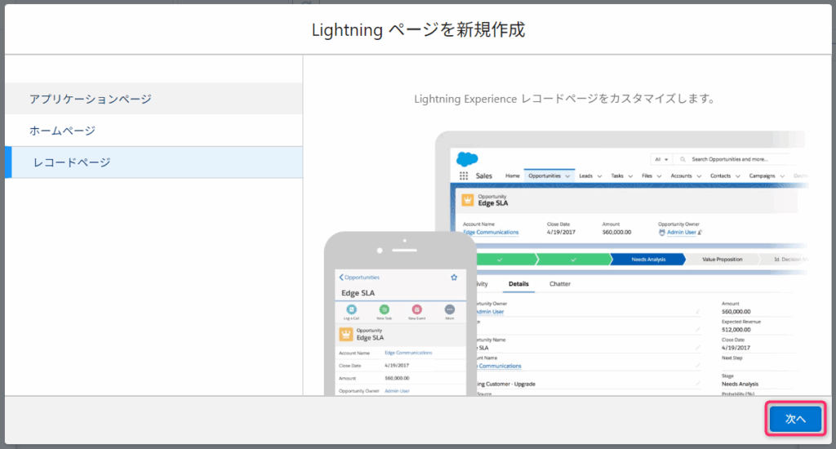The width and height of the screenshot is (836, 449).
Task: Click the 次へ button
Action: click(795, 419)
